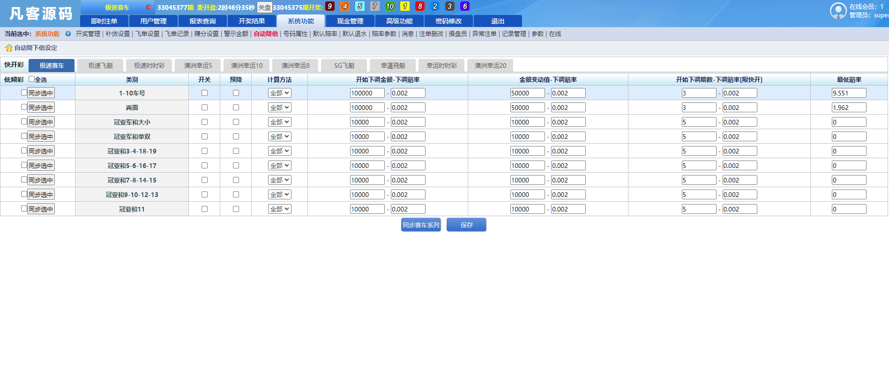Screen dimensions: 889x372
Task: Click the black ball number 3
Action: click(450, 7)
